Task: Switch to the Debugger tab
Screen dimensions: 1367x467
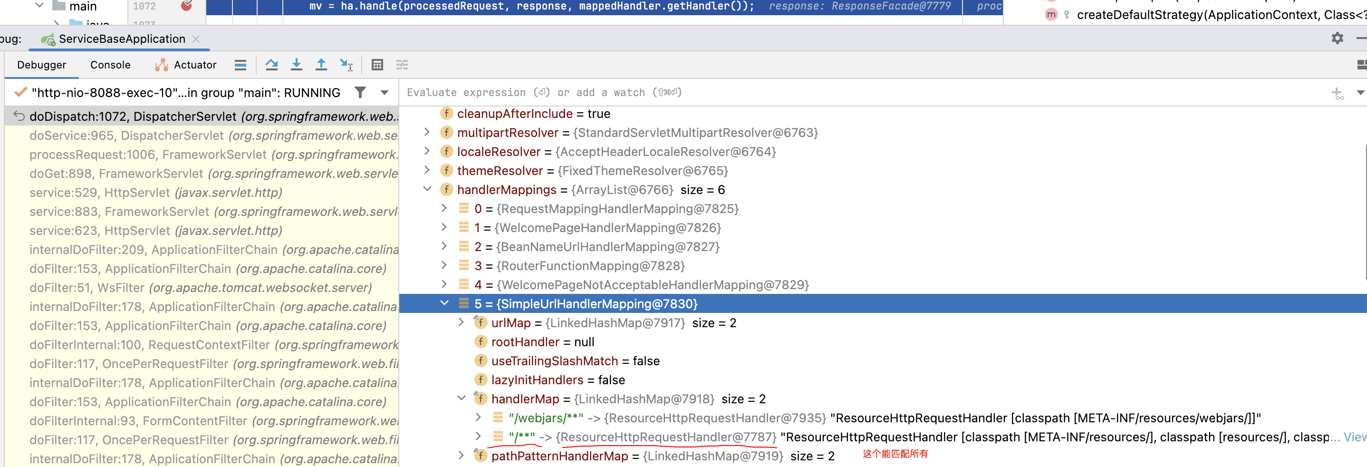Action: (x=41, y=65)
